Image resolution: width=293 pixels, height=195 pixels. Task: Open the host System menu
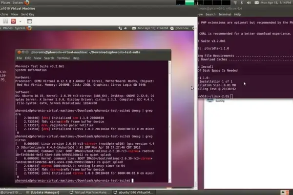pyautogui.click(x=18, y=2)
